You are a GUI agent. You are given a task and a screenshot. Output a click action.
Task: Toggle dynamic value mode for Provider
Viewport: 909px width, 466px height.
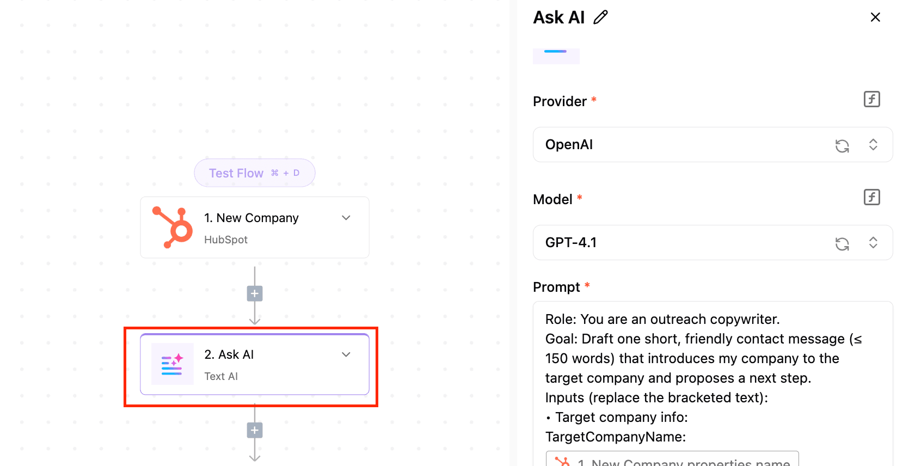[872, 99]
